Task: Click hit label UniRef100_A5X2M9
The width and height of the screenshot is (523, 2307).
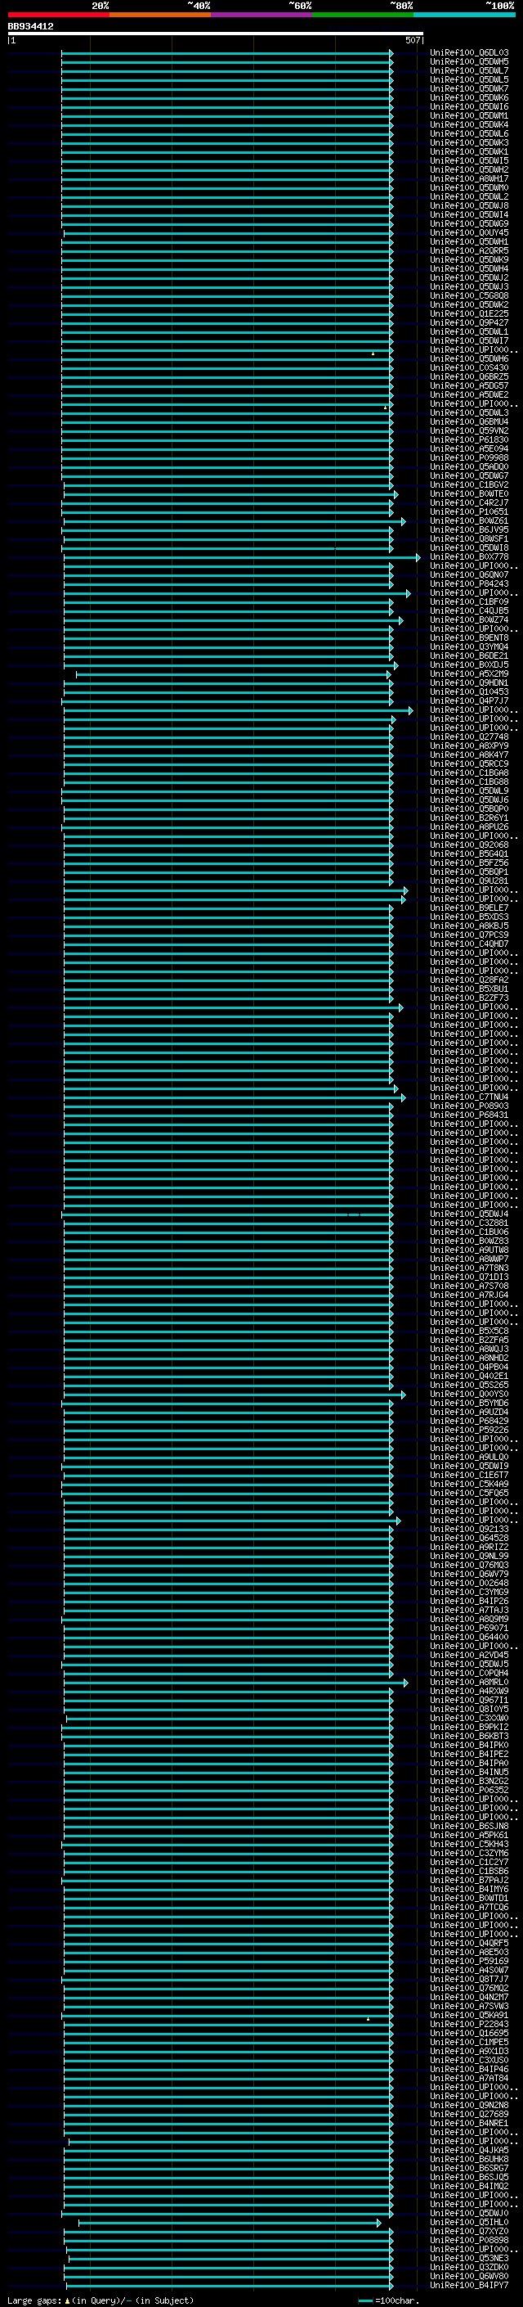Action: [x=469, y=674]
